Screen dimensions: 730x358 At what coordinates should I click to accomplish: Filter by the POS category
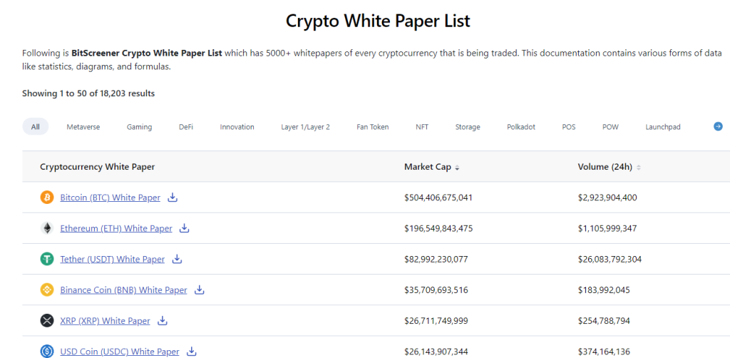point(568,127)
